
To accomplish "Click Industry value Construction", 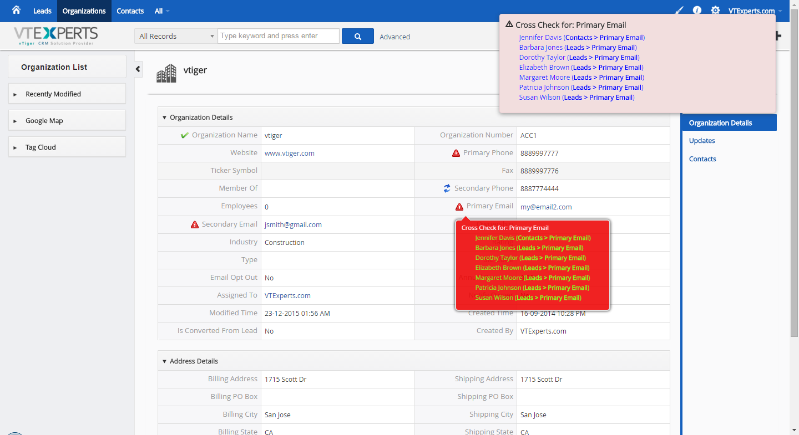I will click(x=285, y=243).
